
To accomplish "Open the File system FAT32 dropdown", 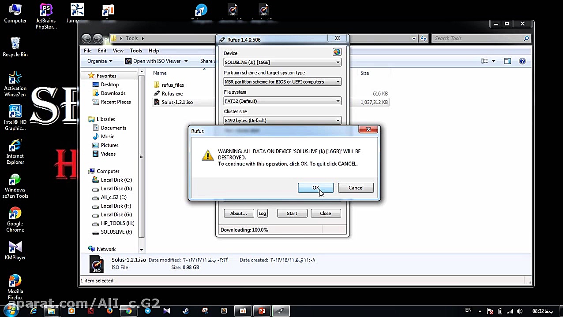I will click(282, 101).
